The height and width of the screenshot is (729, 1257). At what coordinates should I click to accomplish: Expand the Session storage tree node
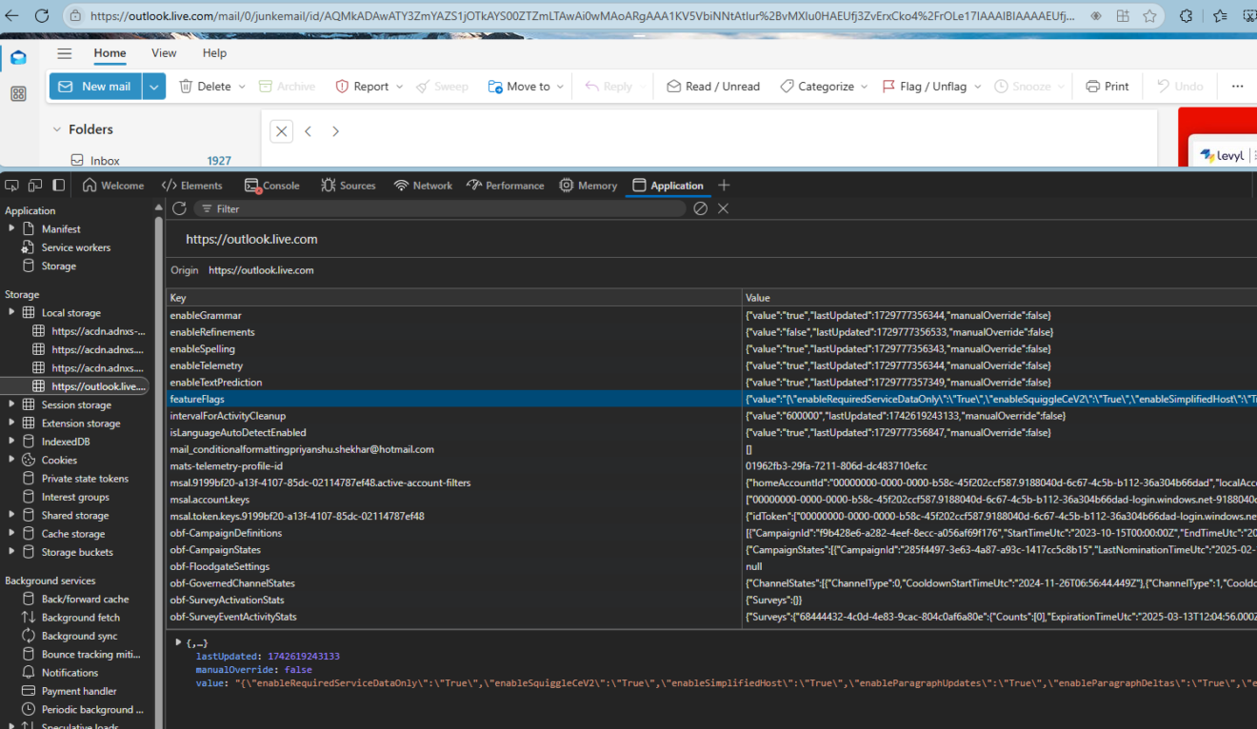(11, 404)
